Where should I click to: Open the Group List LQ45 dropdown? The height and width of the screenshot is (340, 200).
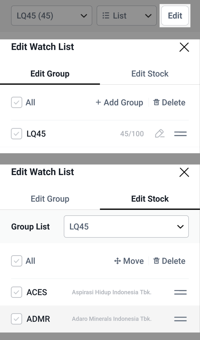tap(126, 226)
